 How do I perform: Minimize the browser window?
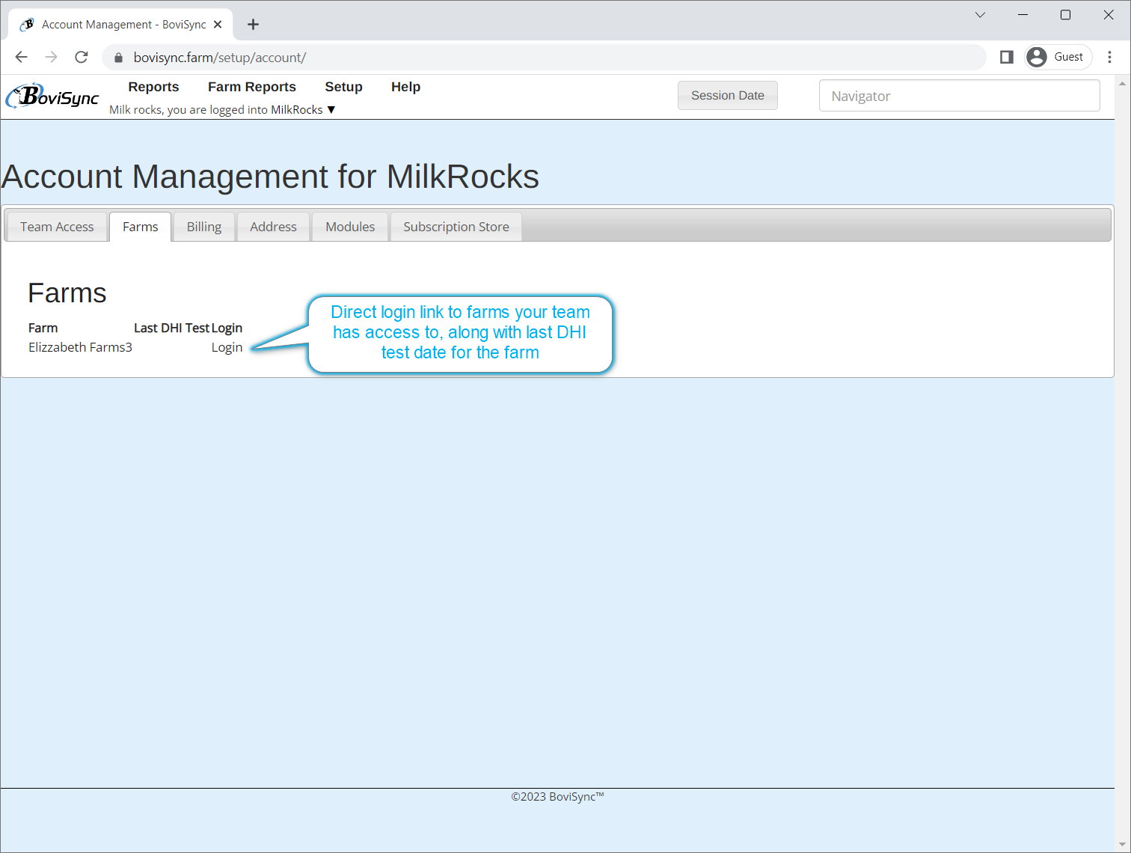1023,15
